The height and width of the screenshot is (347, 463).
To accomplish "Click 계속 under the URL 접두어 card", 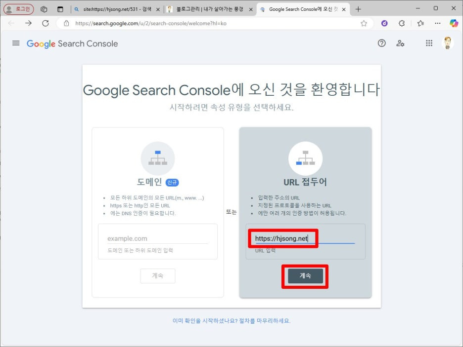I will (x=305, y=276).
